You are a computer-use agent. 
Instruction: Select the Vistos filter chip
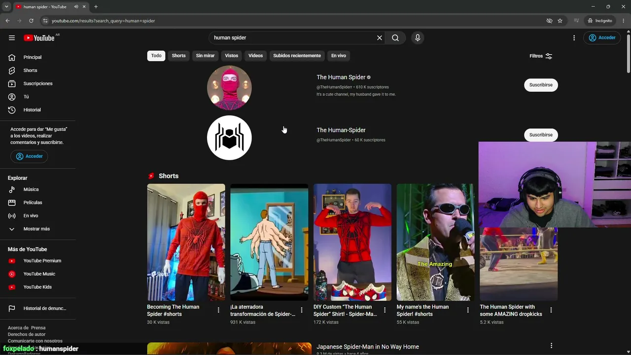[x=232, y=56]
